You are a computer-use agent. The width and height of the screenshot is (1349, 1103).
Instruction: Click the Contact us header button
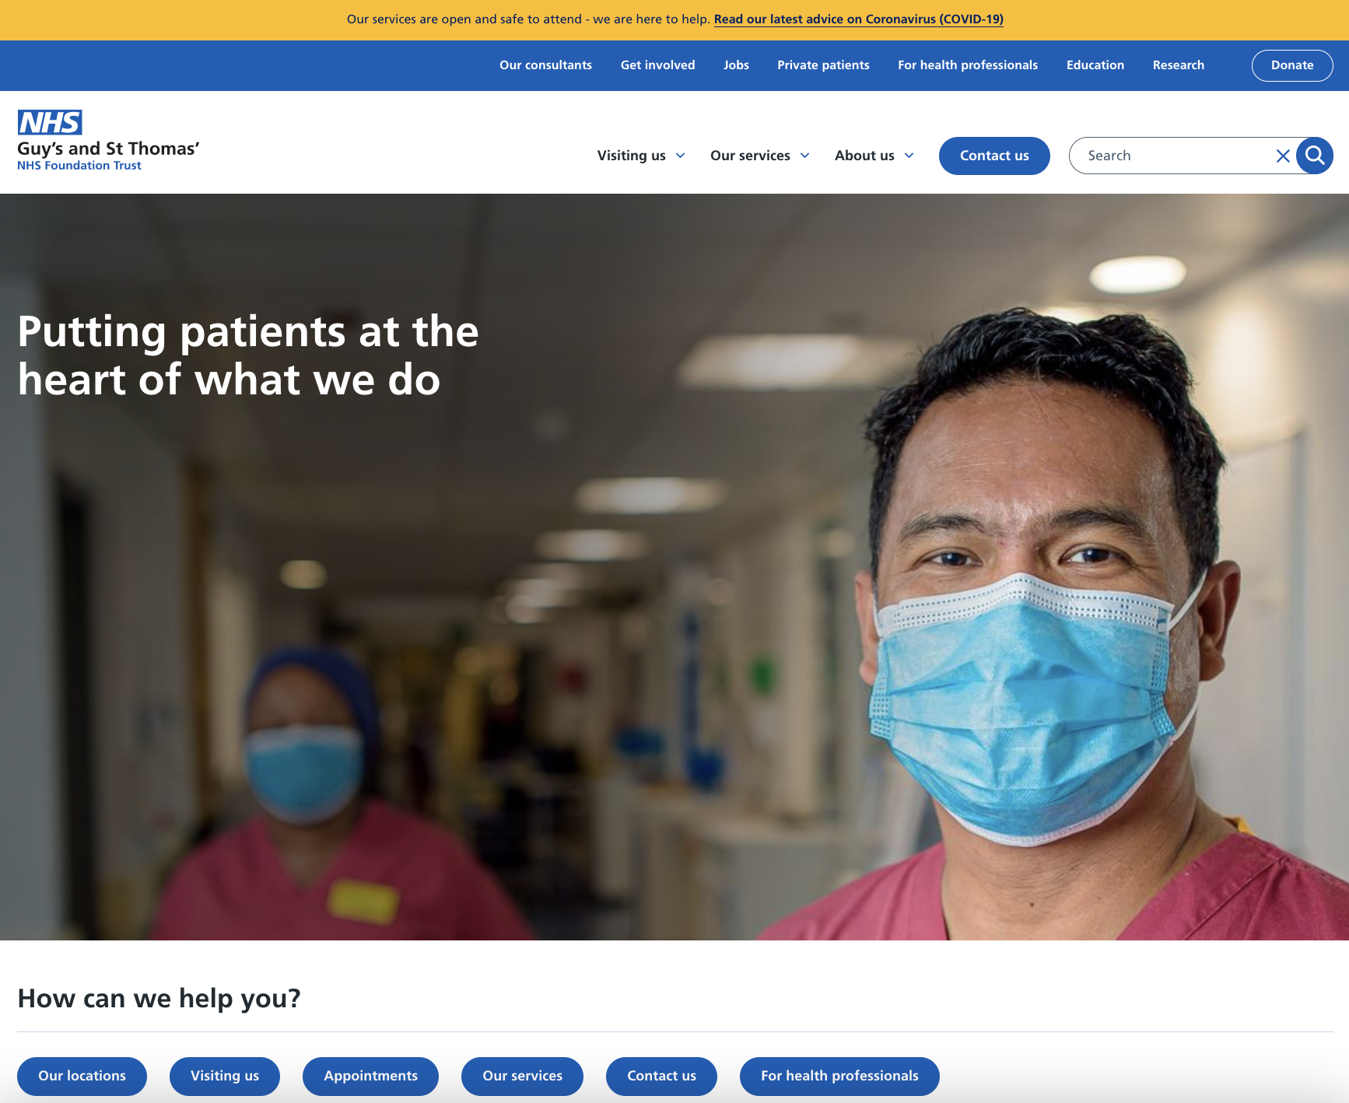[x=993, y=156]
